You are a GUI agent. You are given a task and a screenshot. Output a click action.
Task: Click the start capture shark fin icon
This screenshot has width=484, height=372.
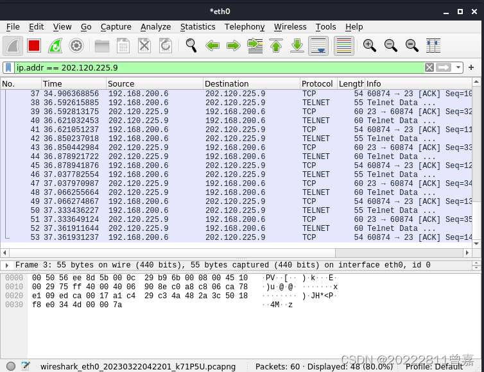coord(13,46)
